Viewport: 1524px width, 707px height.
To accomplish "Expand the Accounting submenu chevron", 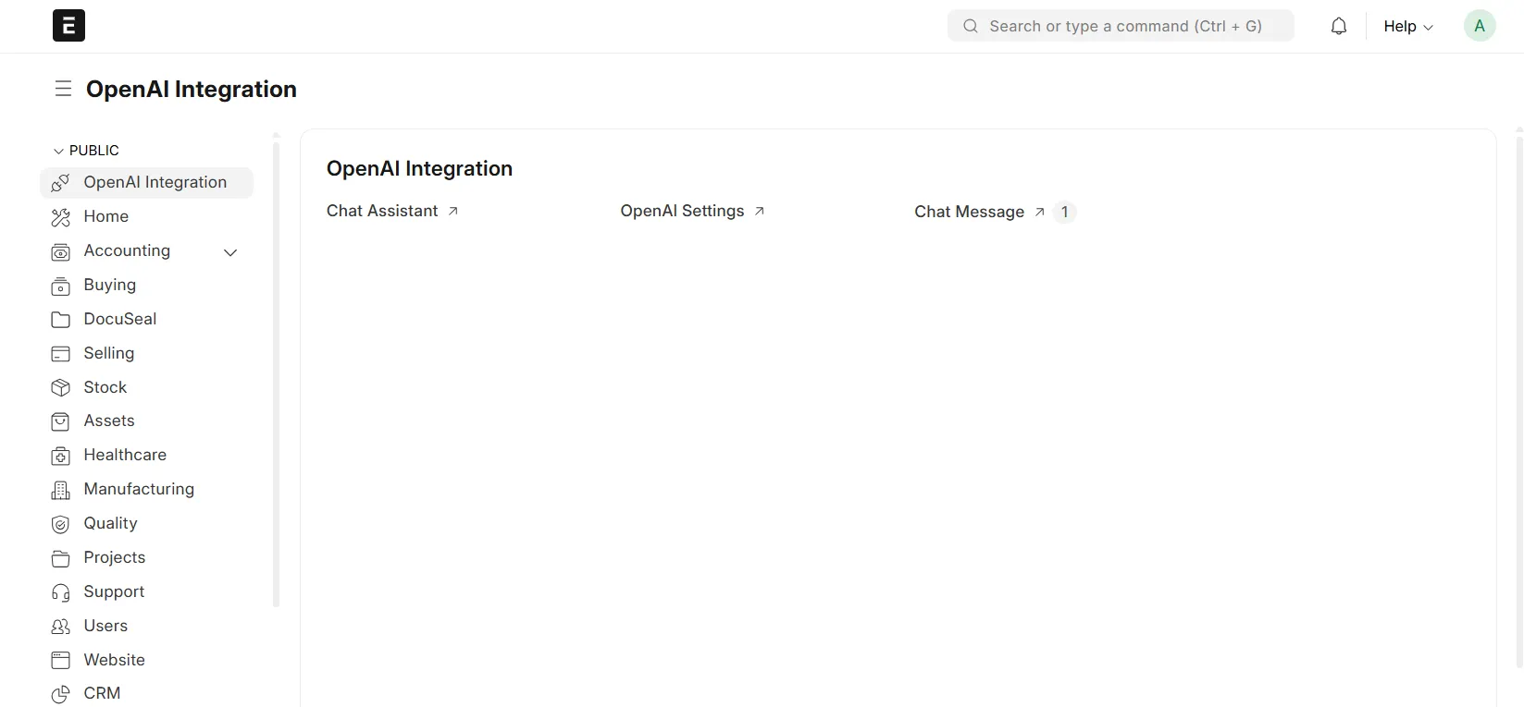I will (x=230, y=252).
